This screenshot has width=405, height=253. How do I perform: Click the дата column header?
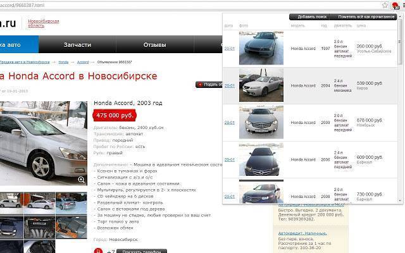228,25
